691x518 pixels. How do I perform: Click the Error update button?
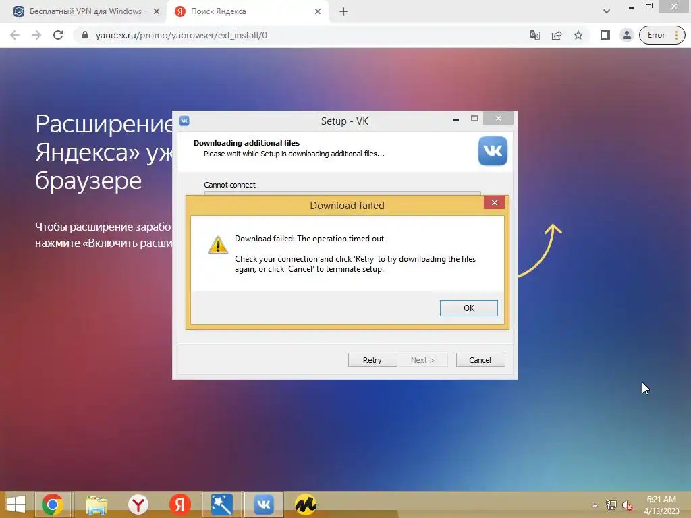coord(656,35)
